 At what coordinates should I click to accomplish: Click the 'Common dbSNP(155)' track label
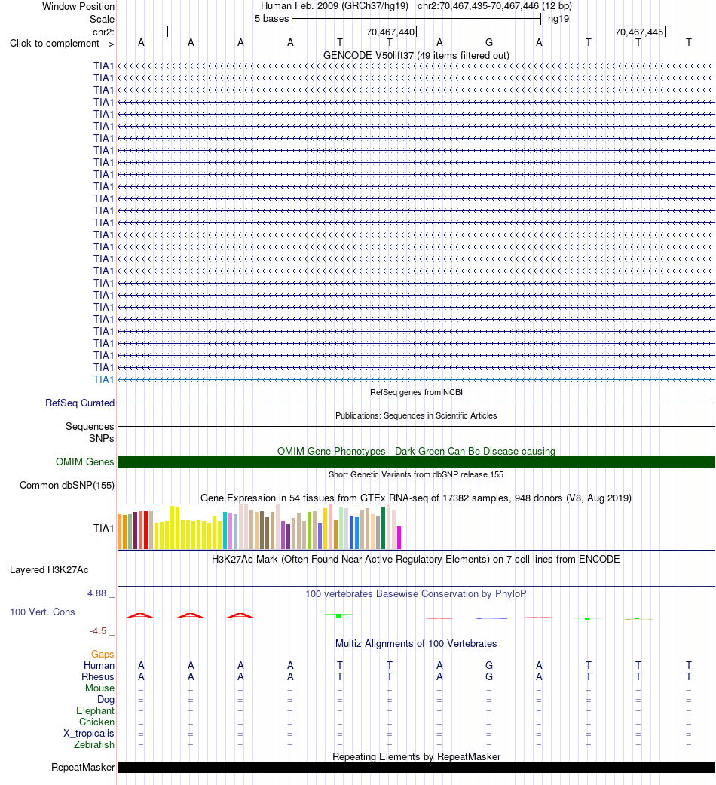(67, 485)
